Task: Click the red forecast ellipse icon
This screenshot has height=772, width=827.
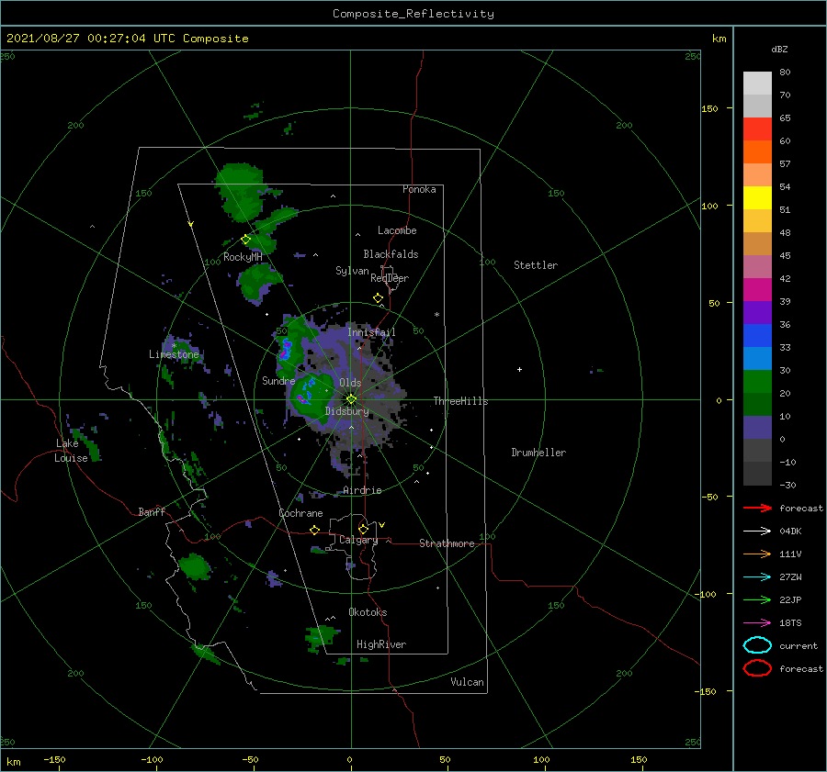Action: [757, 668]
